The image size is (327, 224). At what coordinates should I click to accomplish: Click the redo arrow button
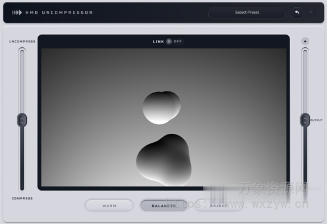tap(311, 13)
